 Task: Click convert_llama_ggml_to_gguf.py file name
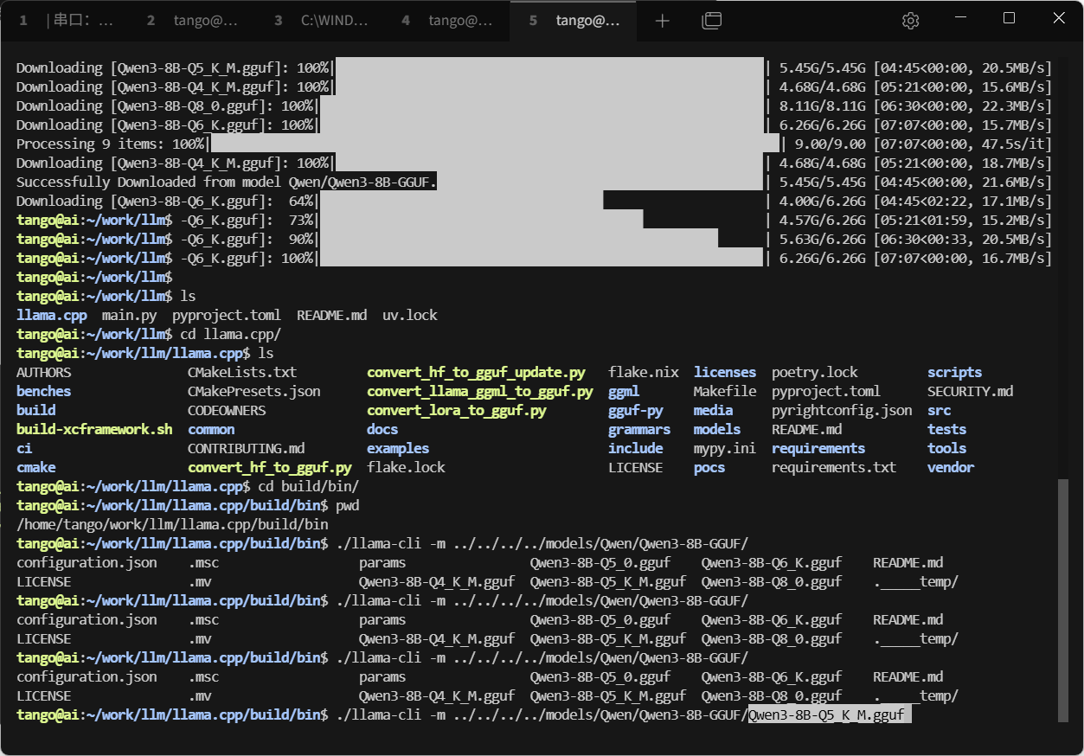(480, 391)
